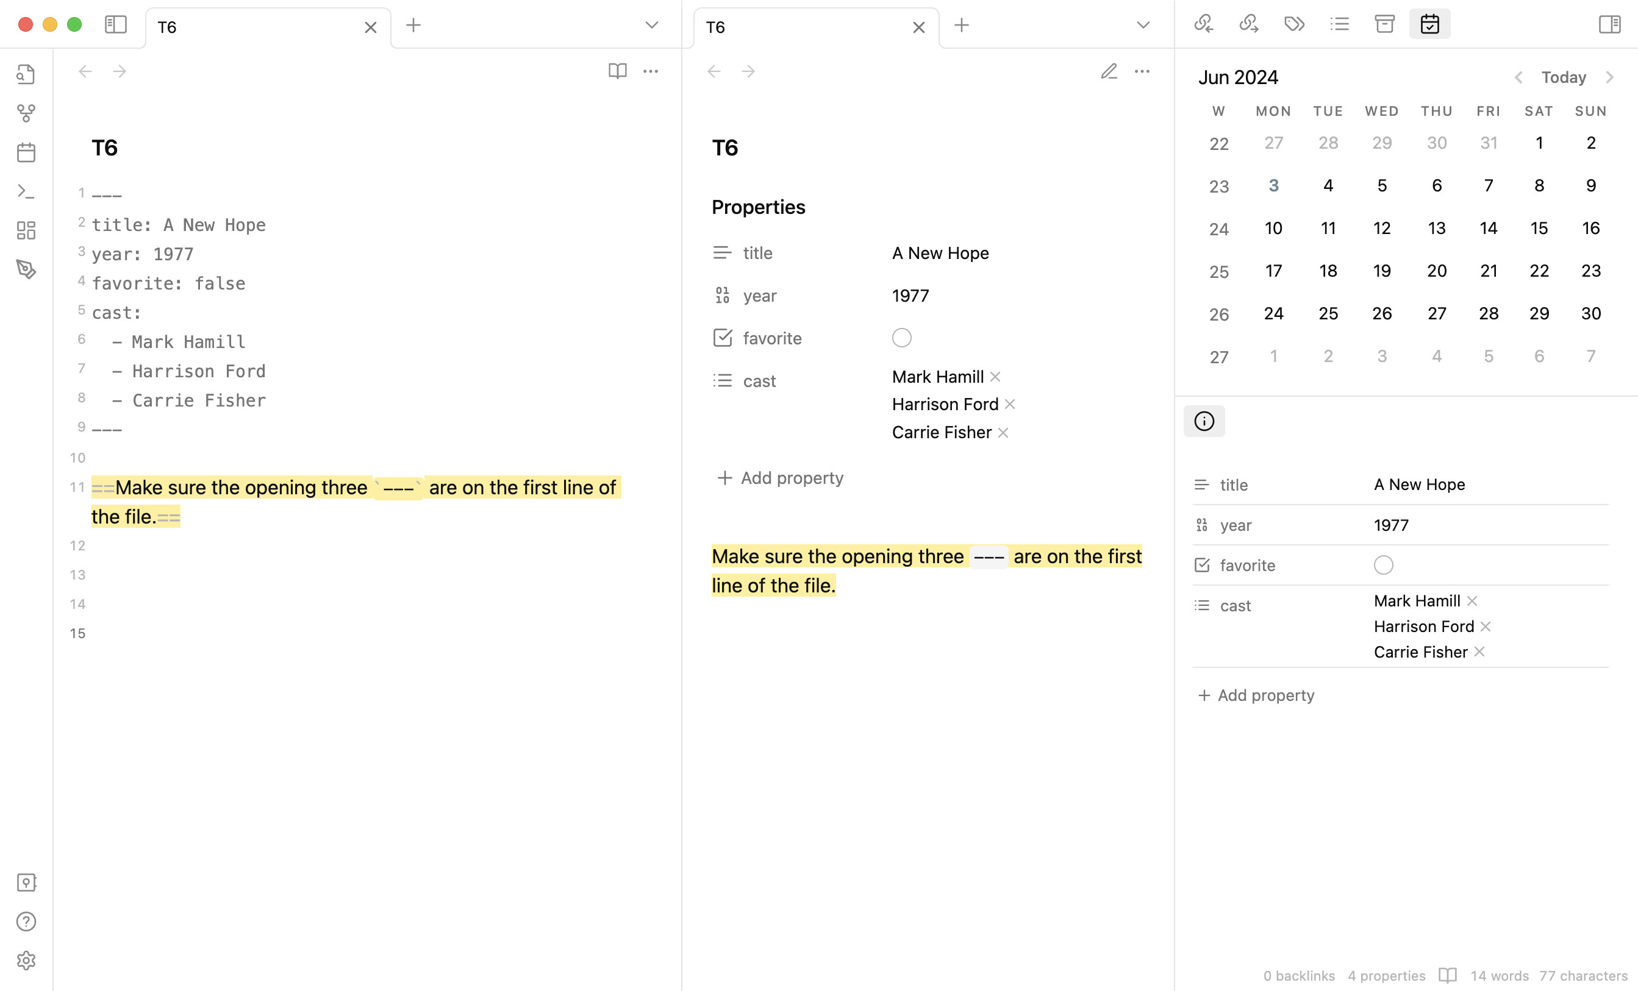Navigate back in middle pane
The image size is (1638, 991).
[715, 71]
